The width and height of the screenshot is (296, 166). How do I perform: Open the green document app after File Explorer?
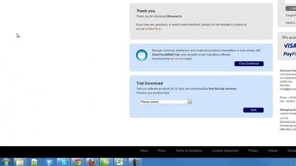point(34,162)
